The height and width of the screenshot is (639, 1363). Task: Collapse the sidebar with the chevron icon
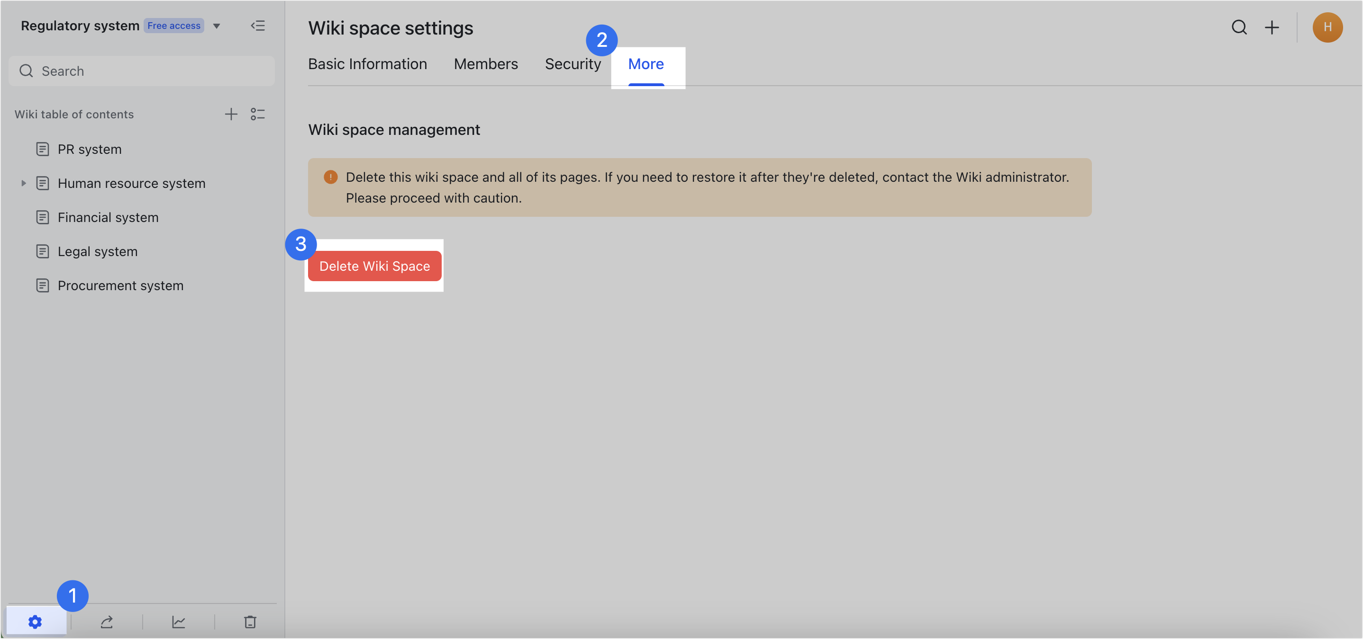coord(258,26)
